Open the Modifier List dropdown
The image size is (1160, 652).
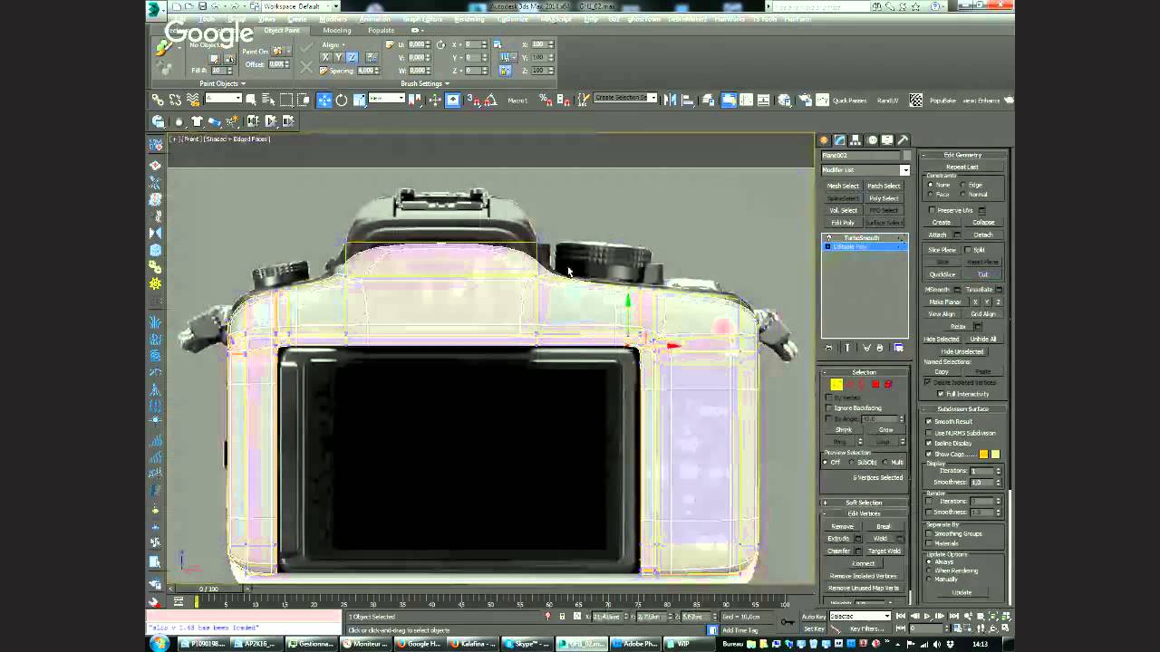coord(865,170)
